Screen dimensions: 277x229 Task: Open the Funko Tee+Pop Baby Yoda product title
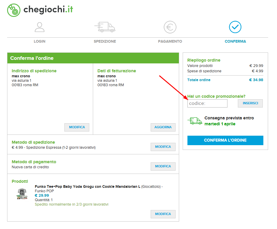(x=87, y=187)
